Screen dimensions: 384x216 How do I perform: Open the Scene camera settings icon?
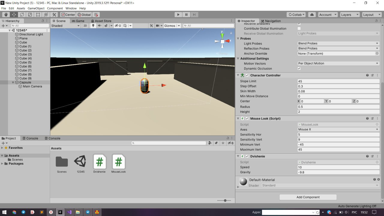click(x=157, y=25)
